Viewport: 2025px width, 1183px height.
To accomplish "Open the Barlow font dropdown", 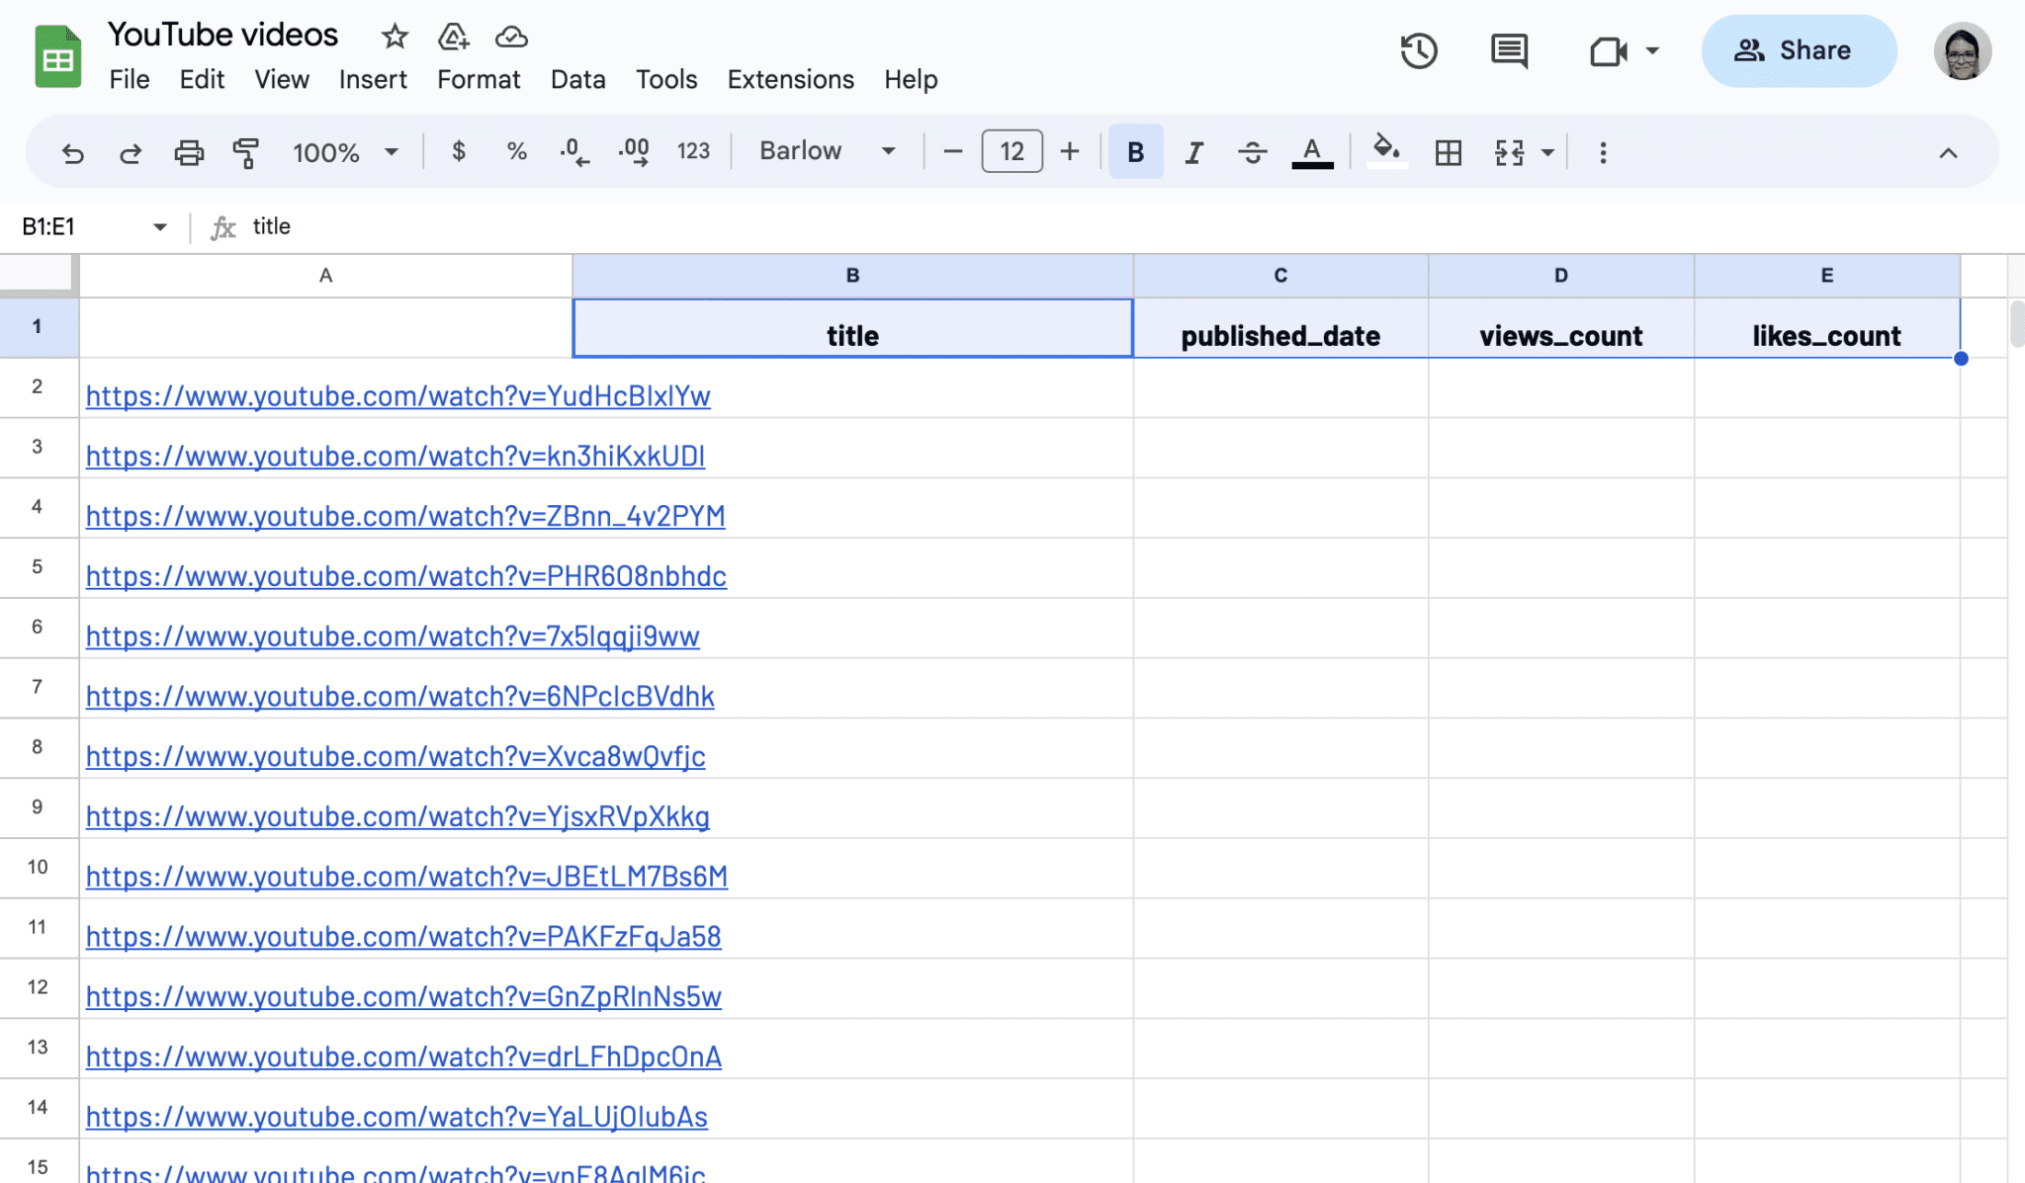I will point(826,151).
